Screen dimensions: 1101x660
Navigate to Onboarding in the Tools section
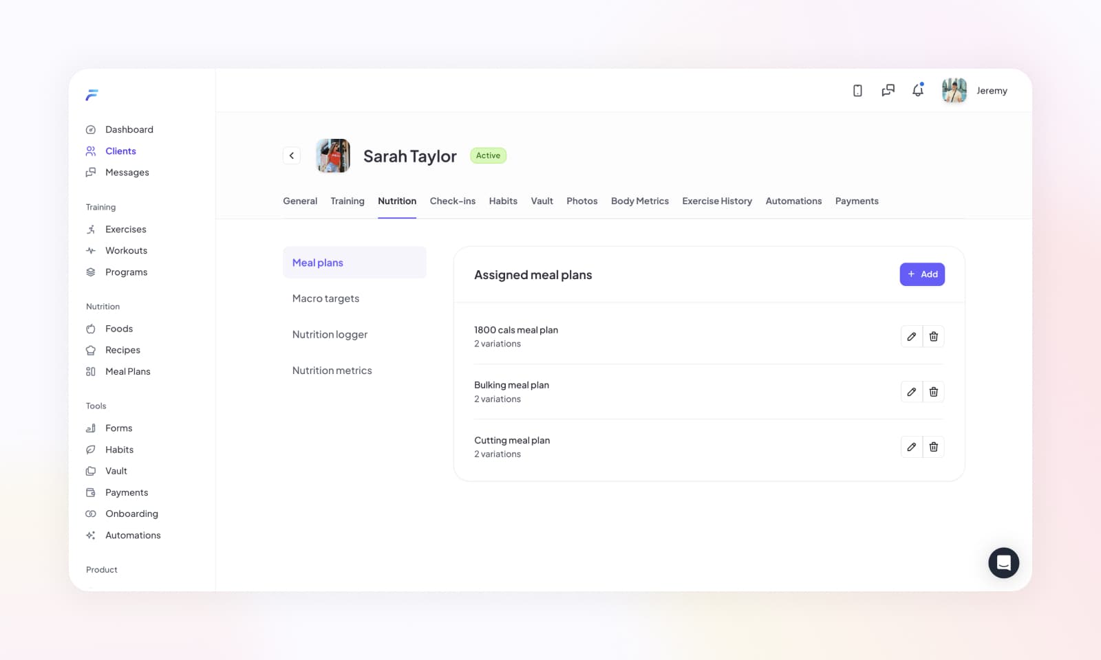131,514
